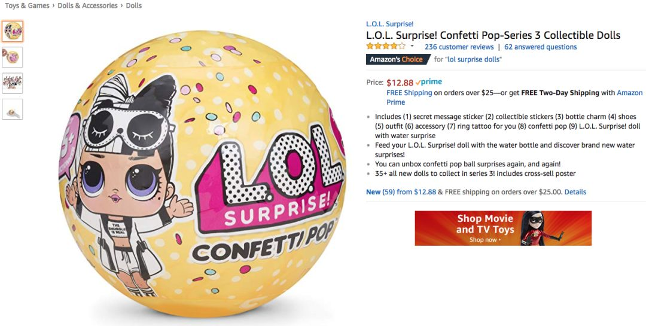Select the second opened ball thumbnail
This screenshot has height=326, width=646.
(x=13, y=57)
